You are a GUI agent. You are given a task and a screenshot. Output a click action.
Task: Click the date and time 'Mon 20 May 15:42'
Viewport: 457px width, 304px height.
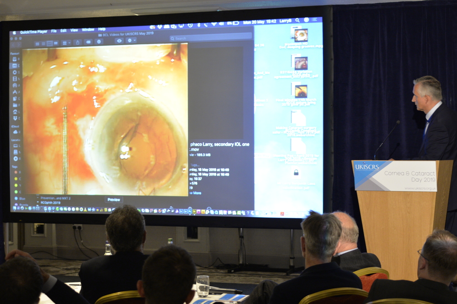[x=260, y=22]
